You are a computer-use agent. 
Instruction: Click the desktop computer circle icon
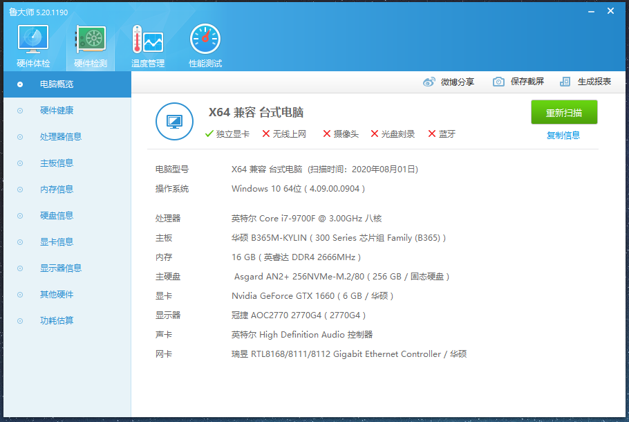(x=174, y=121)
